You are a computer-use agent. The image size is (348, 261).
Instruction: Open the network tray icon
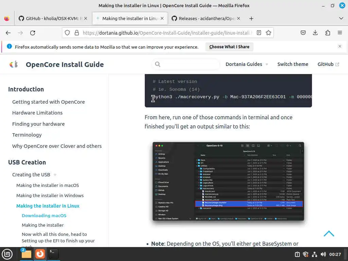coord(314,254)
